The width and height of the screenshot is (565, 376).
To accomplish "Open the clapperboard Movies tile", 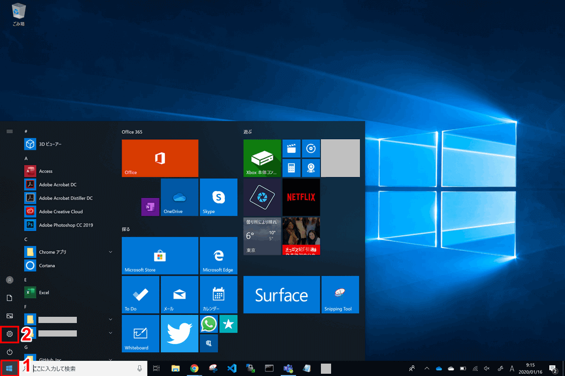I will coord(291,148).
